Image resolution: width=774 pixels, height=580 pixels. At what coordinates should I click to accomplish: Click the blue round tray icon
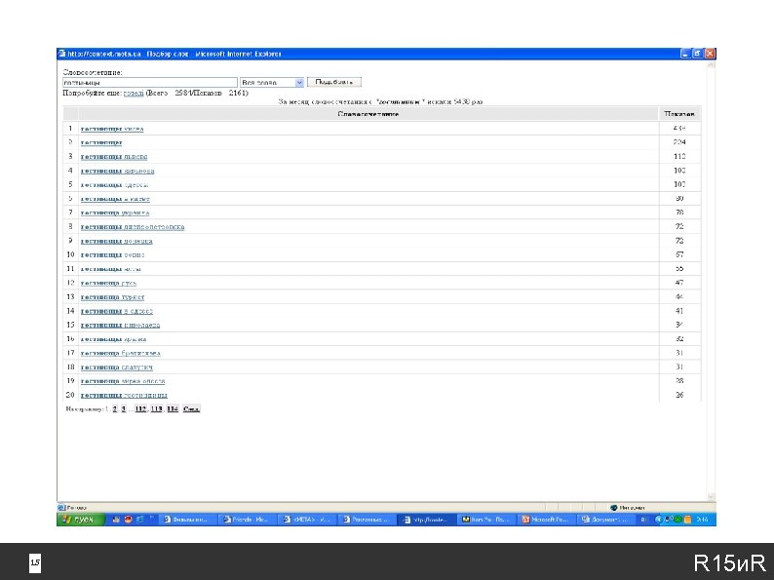click(x=659, y=520)
